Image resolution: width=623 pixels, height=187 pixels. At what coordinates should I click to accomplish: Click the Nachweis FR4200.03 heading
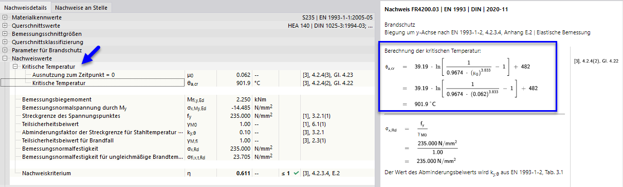[x=446, y=9]
